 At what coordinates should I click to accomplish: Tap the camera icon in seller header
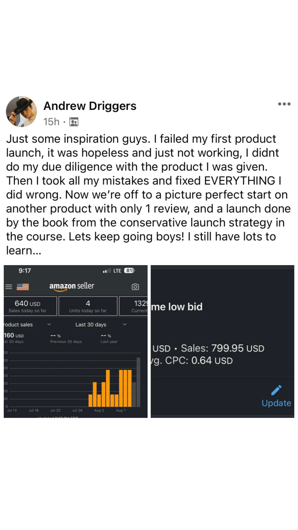[x=135, y=287]
